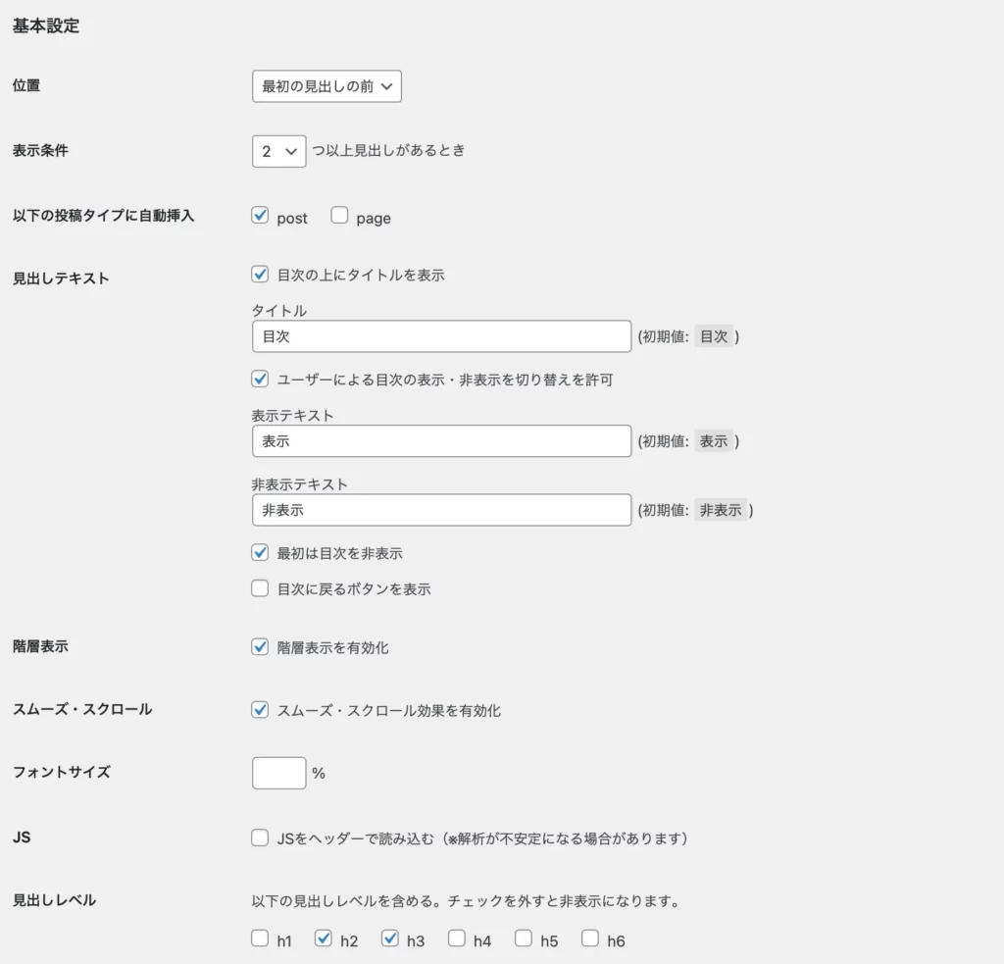Open the 表示条件 number dropdown

(x=278, y=151)
